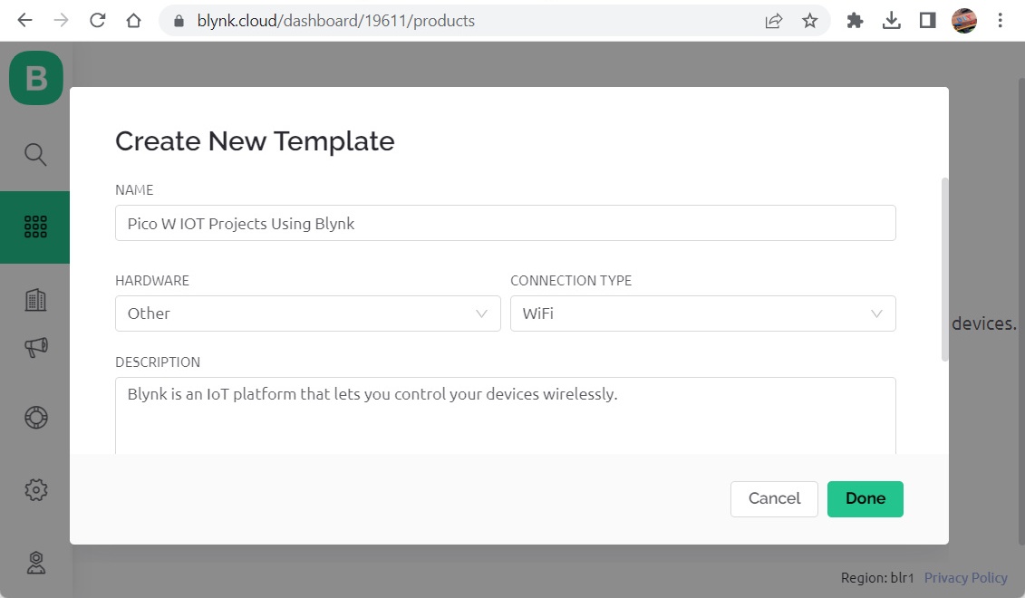This screenshot has height=598, width=1025.
Task: Click the site lock icon
Action: [x=179, y=21]
